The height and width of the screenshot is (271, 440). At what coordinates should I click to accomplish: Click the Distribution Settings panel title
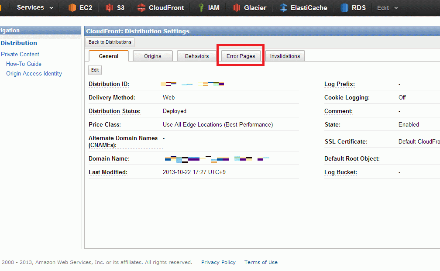138,31
